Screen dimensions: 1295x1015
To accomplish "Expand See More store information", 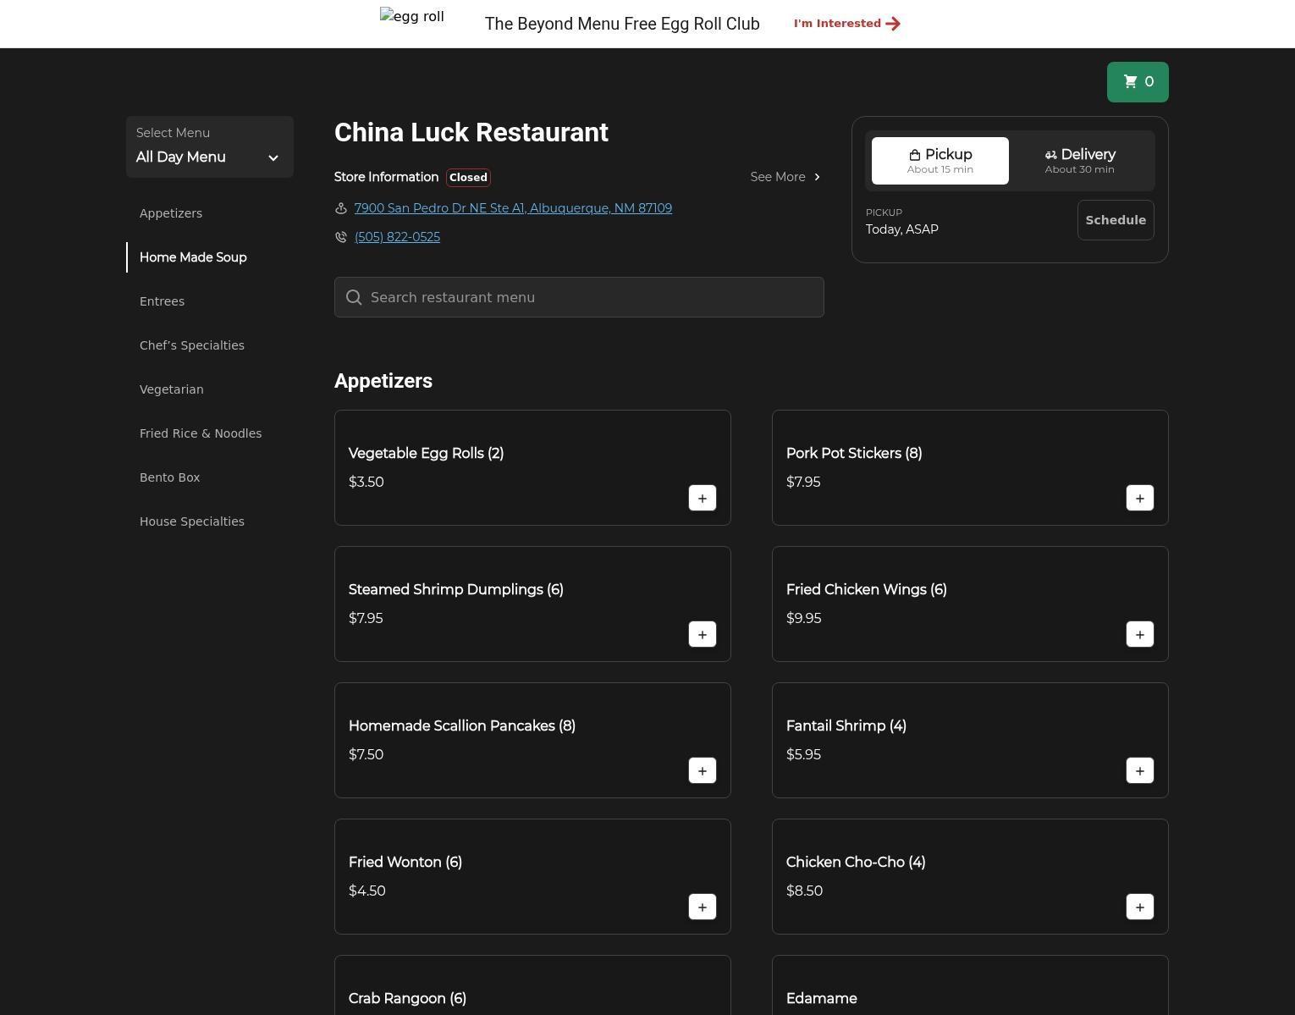I will tap(785, 177).
